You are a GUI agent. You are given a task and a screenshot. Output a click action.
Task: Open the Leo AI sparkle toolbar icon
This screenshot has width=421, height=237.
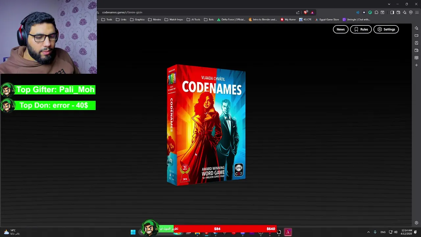[x=405, y=13]
